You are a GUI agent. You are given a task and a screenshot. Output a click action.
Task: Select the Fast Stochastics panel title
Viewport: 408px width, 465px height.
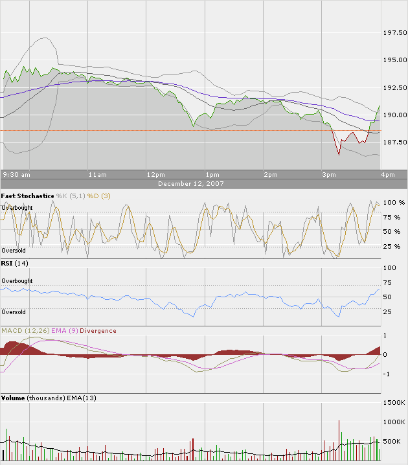point(27,196)
